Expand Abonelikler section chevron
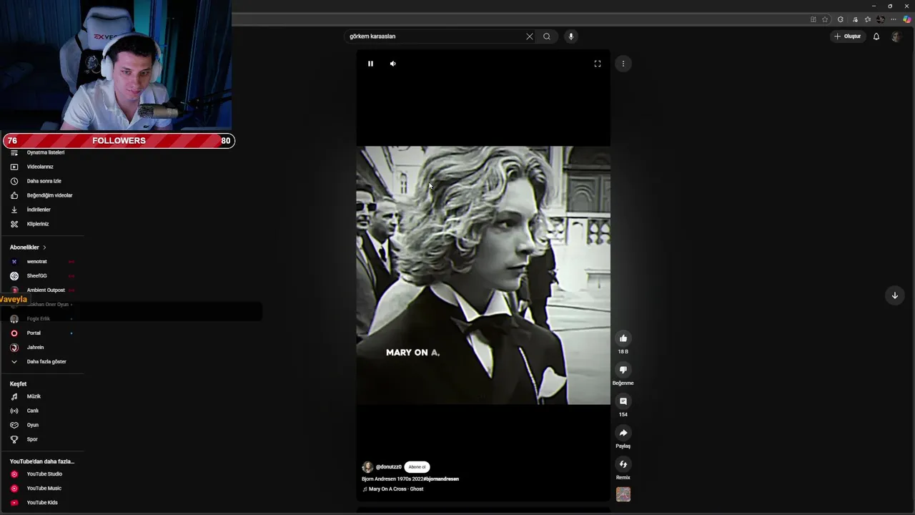915x515 pixels. pos(44,247)
